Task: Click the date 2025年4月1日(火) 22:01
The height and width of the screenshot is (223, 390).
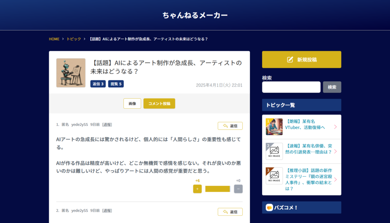Action: pyautogui.click(x=219, y=85)
